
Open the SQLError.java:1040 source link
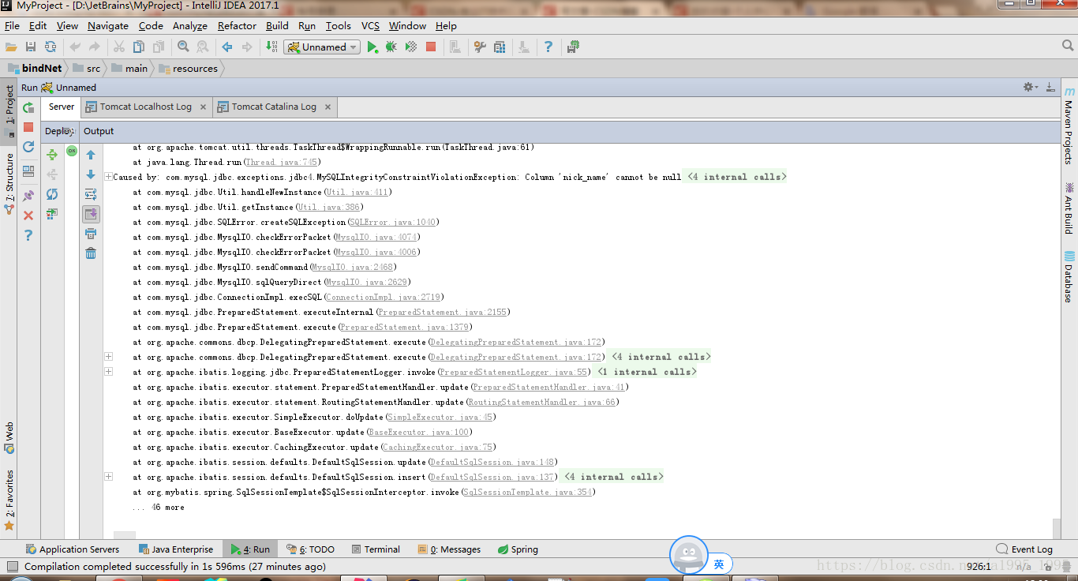[393, 222]
